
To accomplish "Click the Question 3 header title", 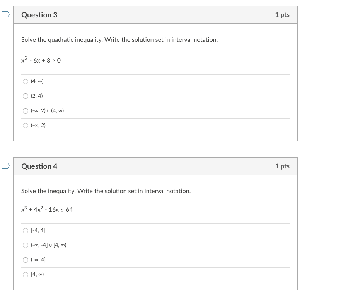I will [x=39, y=15].
